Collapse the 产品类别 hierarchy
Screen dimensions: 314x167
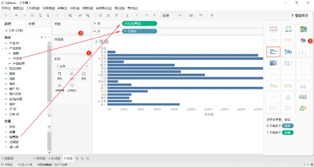(x=3, y=48)
